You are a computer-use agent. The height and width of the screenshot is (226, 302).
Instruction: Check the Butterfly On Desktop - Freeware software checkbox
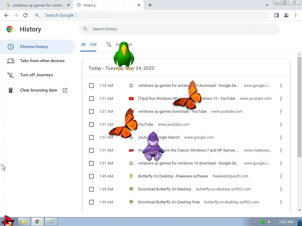click(x=91, y=176)
